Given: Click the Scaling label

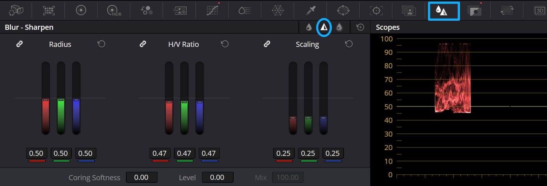Looking at the screenshot, I should pyautogui.click(x=307, y=44).
